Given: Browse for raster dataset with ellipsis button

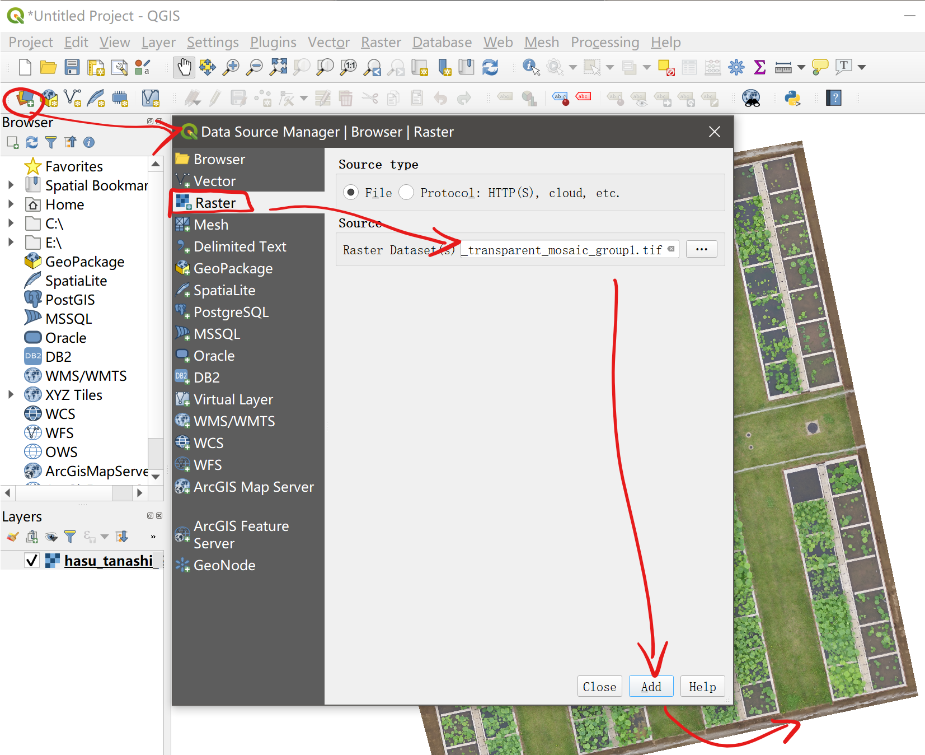Looking at the screenshot, I should 702,249.
